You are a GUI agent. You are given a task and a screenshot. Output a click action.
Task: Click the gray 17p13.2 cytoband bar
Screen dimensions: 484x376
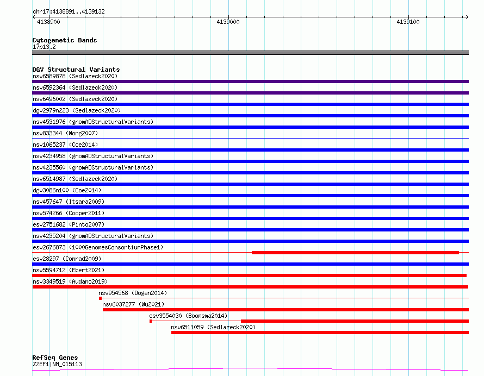(x=250, y=53)
